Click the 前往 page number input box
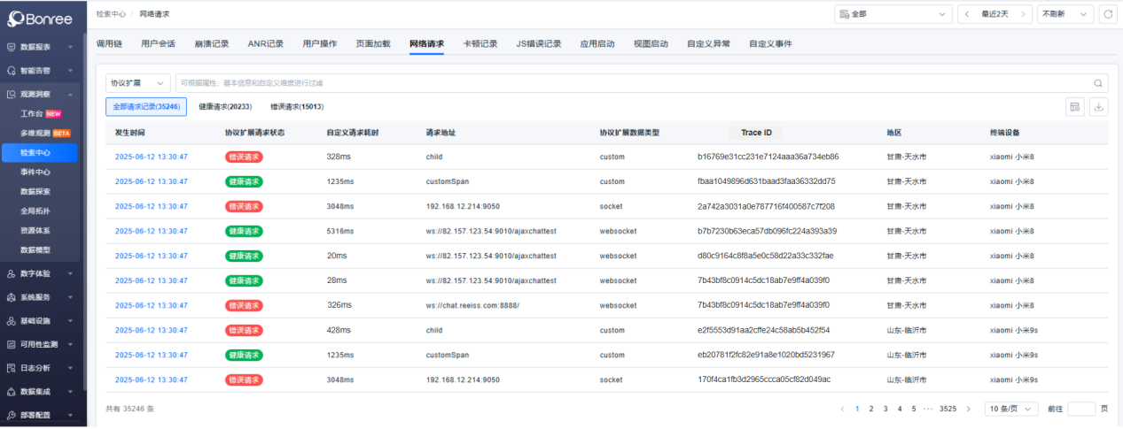Screen dimensions: 1123x429 (x=1081, y=409)
